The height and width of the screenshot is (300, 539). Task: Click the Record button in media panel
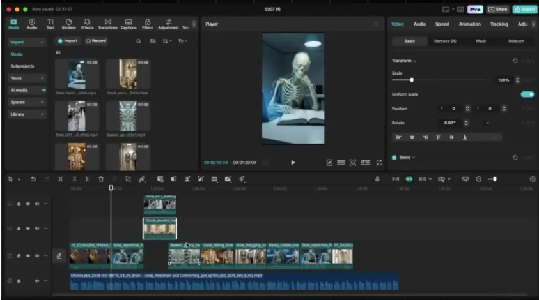click(x=96, y=41)
